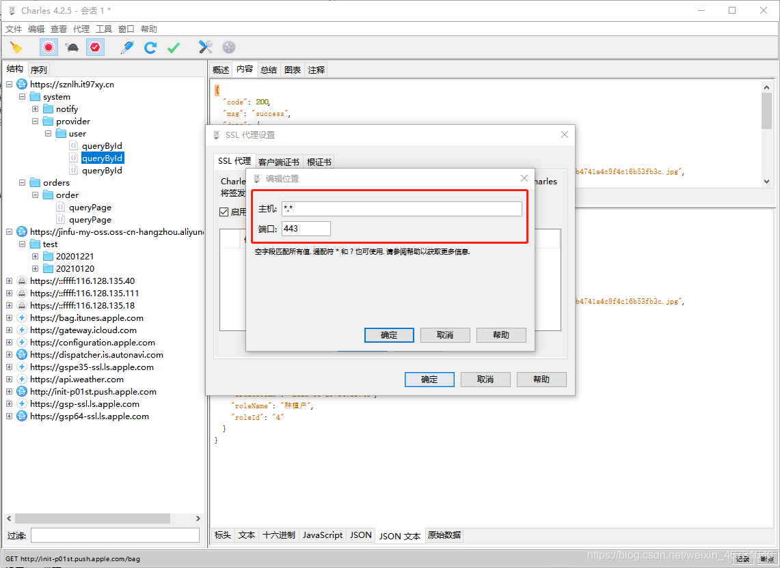
Task: Switch to the 原始数据 tab
Action: click(x=444, y=535)
